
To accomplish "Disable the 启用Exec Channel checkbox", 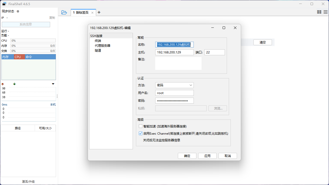I will click(x=141, y=133).
